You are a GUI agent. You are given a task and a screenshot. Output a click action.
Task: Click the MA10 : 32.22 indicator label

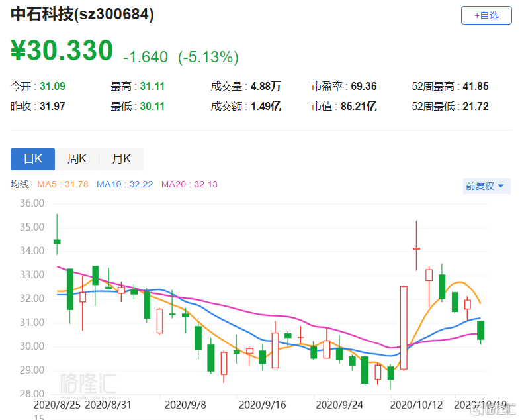[x=124, y=184]
